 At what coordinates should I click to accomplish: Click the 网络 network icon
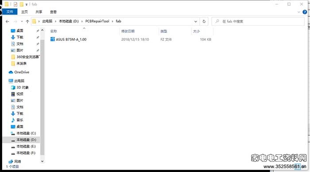click(11, 161)
